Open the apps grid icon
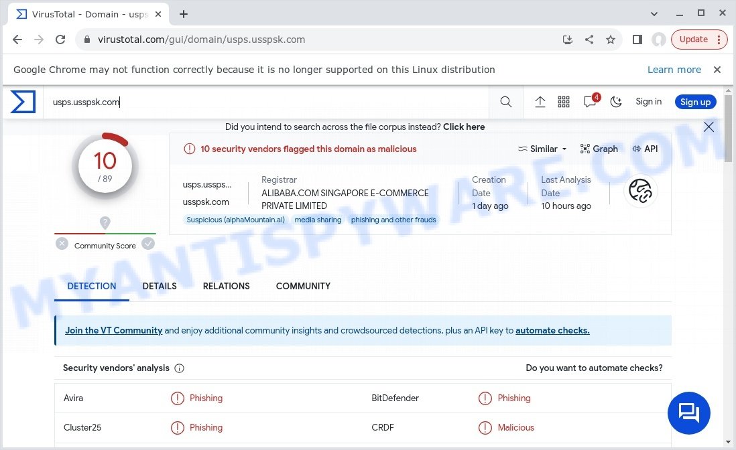 (x=563, y=102)
